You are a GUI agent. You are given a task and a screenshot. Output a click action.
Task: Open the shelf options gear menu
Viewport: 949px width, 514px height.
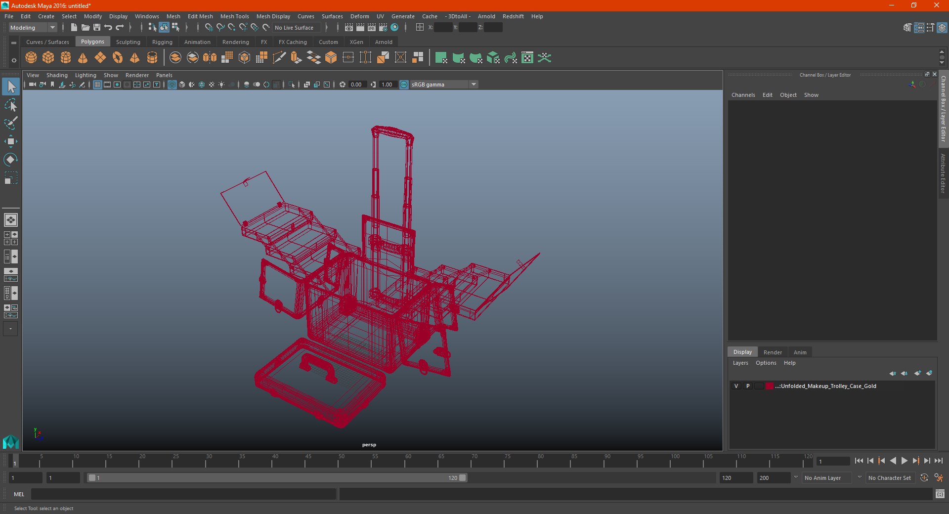[14, 61]
